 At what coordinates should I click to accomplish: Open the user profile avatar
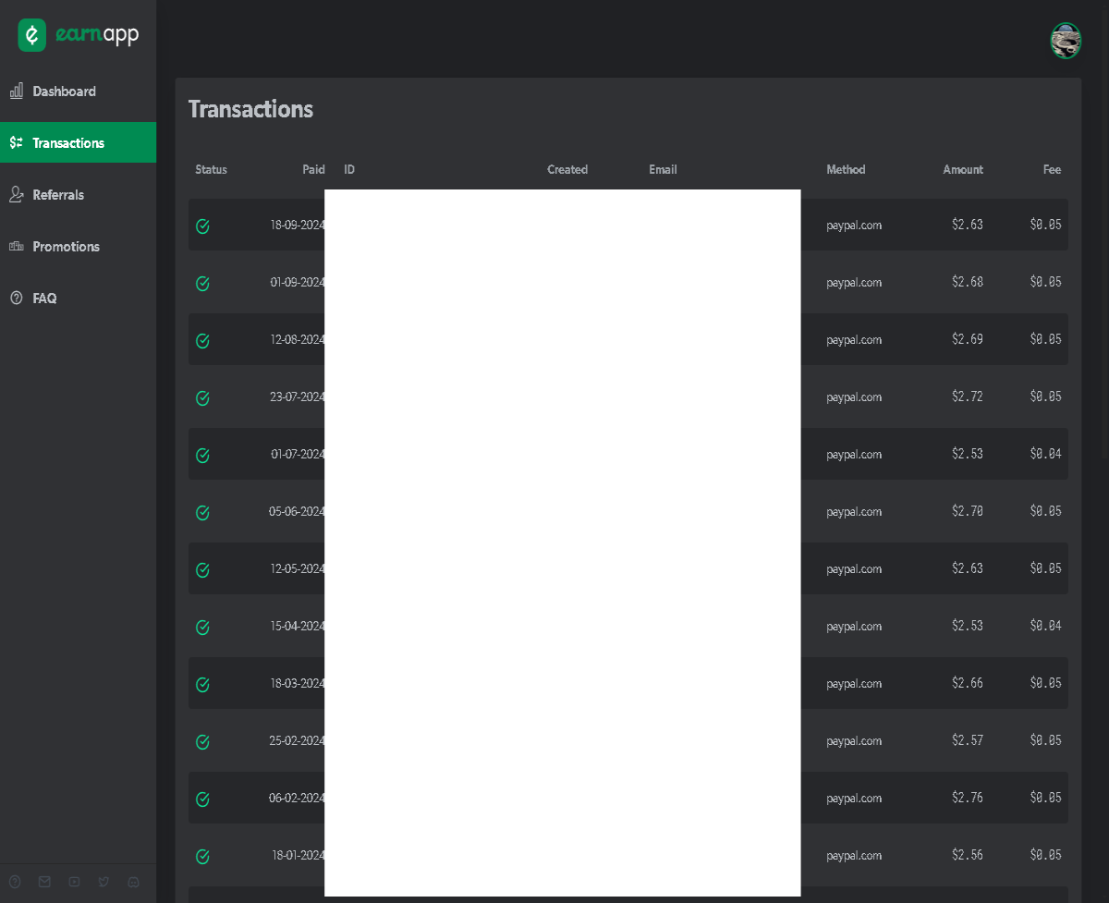(1066, 41)
